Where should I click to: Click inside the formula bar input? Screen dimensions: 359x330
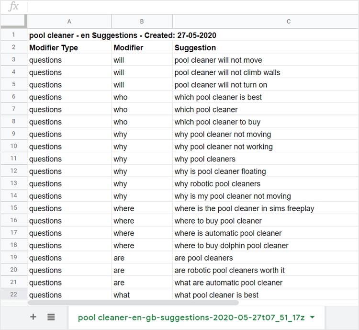[191, 7]
